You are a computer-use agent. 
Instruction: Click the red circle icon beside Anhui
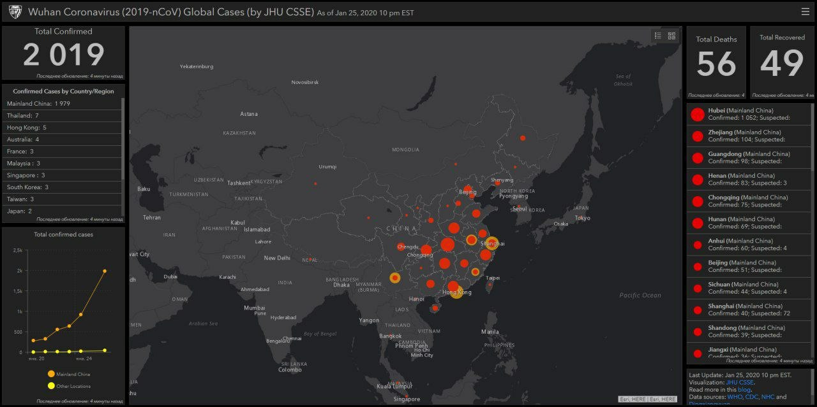[697, 245]
